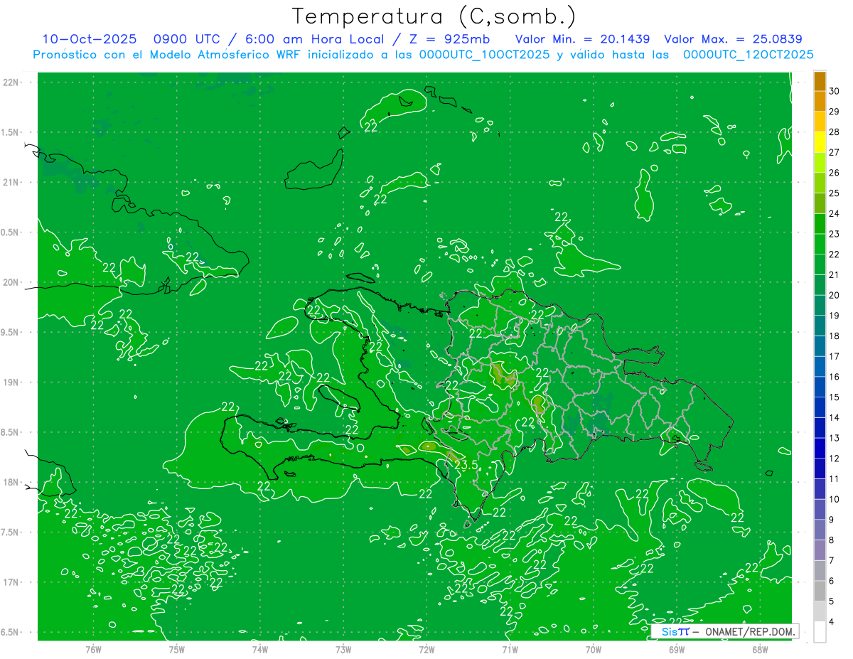Click the Valor Min. = 20.1439 readout

(581, 39)
